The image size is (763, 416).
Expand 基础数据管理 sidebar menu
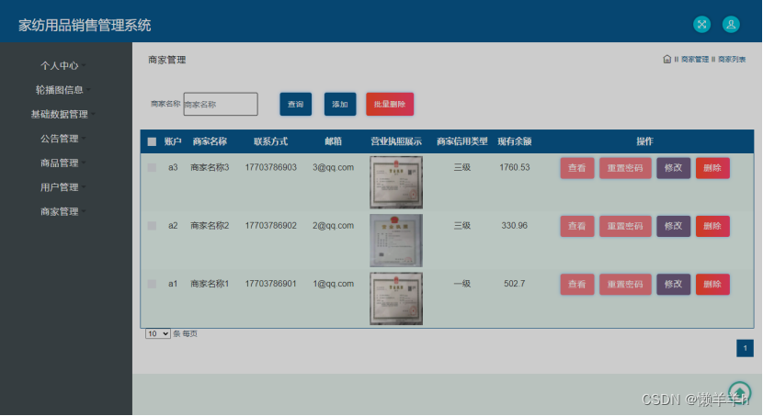click(x=63, y=114)
